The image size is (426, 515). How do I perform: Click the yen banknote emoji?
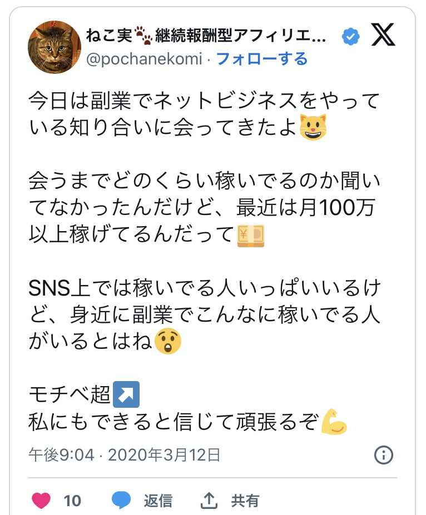click(251, 235)
